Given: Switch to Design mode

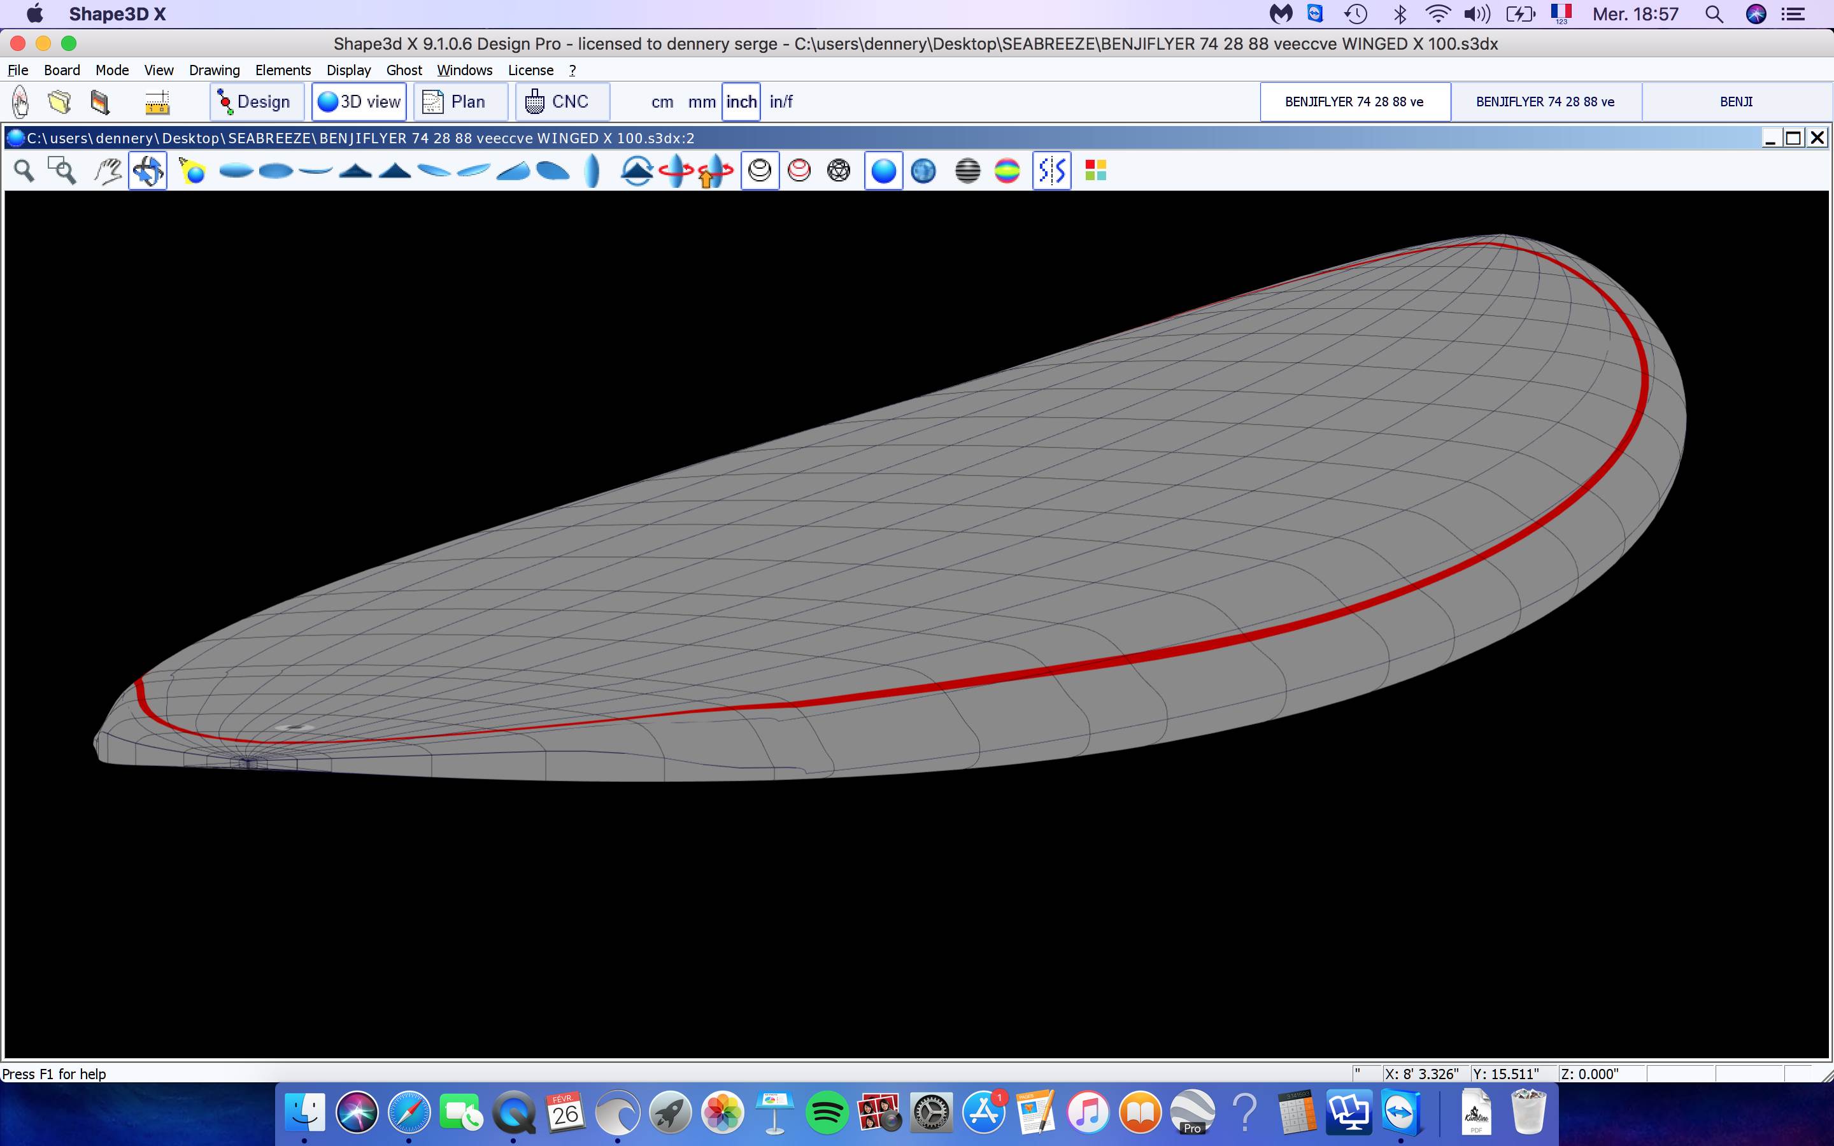Looking at the screenshot, I should (256, 102).
